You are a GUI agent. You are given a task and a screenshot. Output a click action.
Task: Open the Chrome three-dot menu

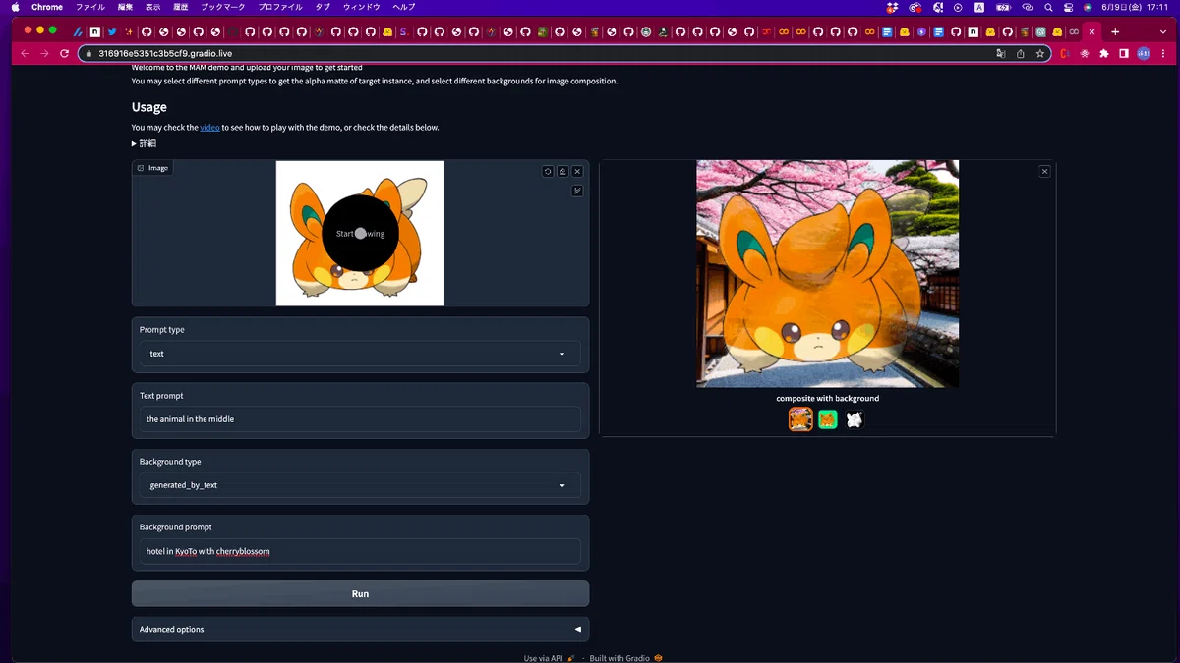pyautogui.click(x=1162, y=53)
